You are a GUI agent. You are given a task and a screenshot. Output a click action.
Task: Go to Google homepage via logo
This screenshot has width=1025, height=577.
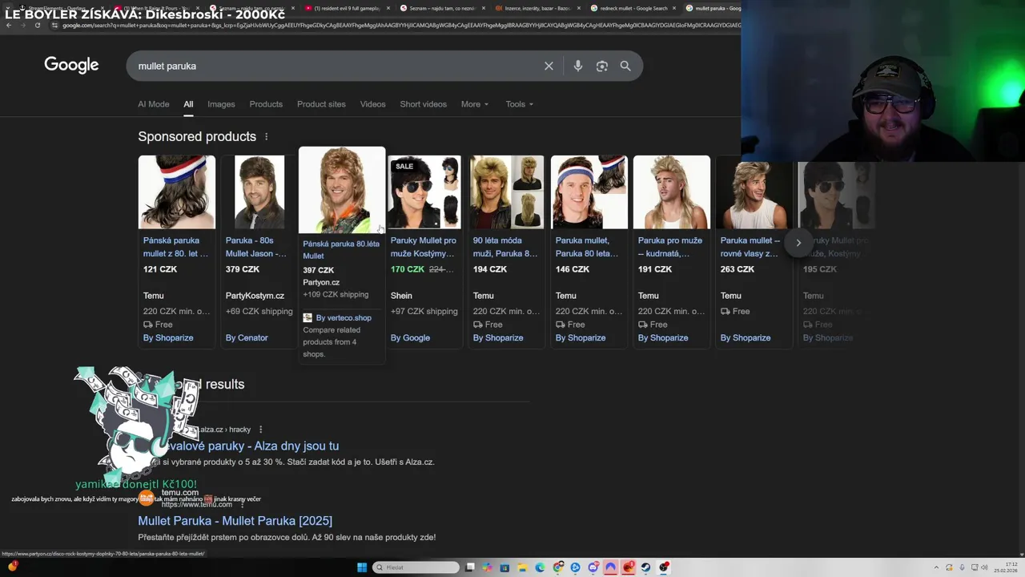tap(71, 66)
